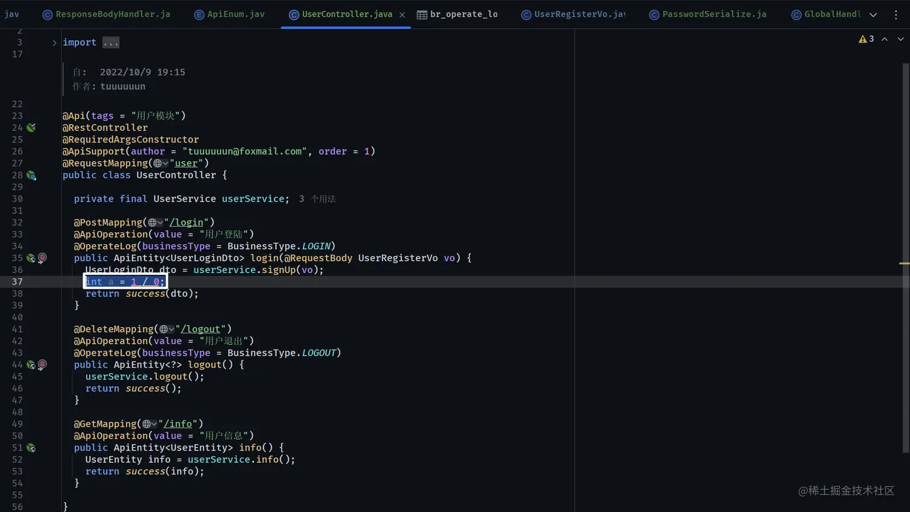The width and height of the screenshot is (910, 512).
Task: Open the globe URL dropdown beside /info
Action: 149,424
